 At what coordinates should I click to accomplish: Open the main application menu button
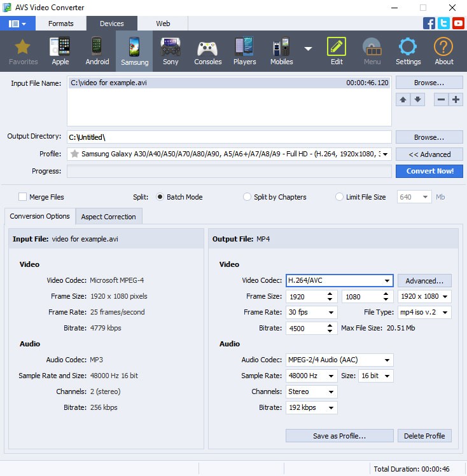point(17,24)
